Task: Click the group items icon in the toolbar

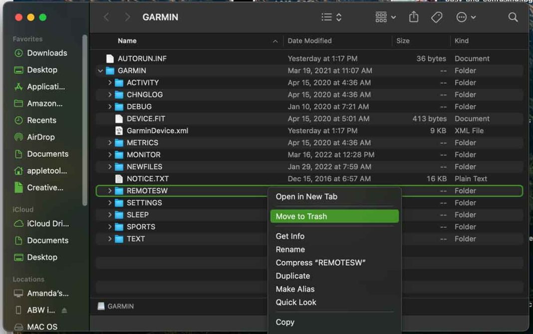Action: pyautogui.click(x=382, y=16)
